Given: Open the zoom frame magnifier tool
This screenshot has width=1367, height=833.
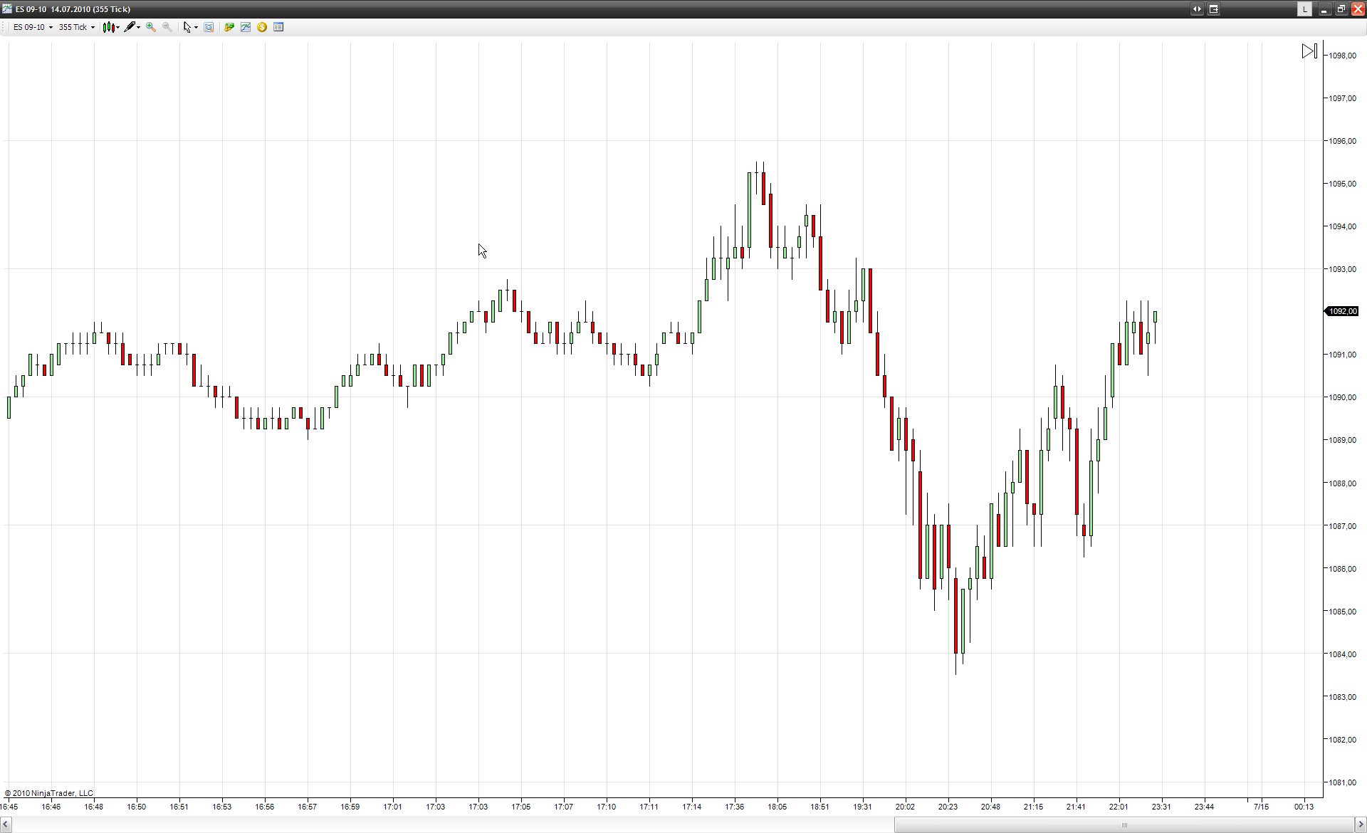Looking at the screenshot, I should coord(209,27).
